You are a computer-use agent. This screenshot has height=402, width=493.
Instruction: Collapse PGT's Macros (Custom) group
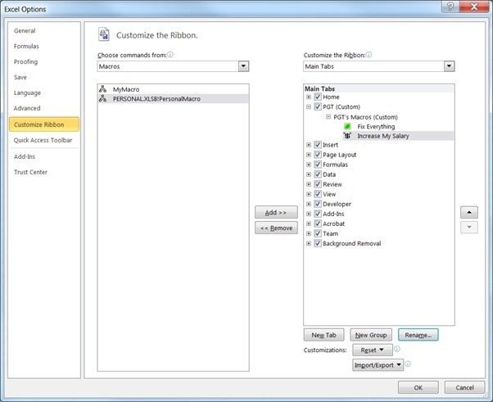(328, 116)
